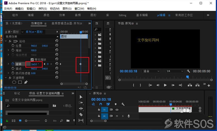The height and width of the screenshot is (131, 217).
Task: Click the Program monitor timecode 00:00:03:18
Action: pyautogui.click(x=128, y=71)
